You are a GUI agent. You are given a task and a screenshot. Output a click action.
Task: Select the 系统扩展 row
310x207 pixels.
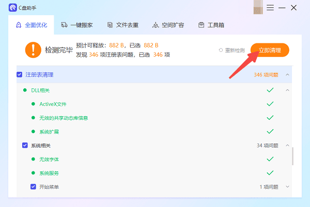pyautogui.click(x=154, y=132)
